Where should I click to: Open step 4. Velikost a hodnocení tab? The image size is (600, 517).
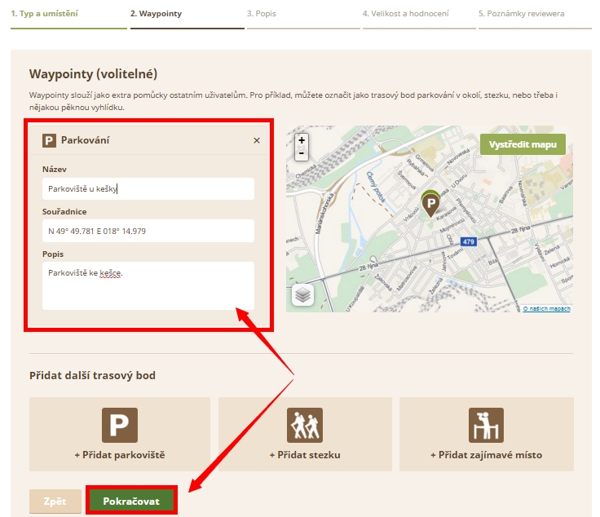tap(406, 14)
